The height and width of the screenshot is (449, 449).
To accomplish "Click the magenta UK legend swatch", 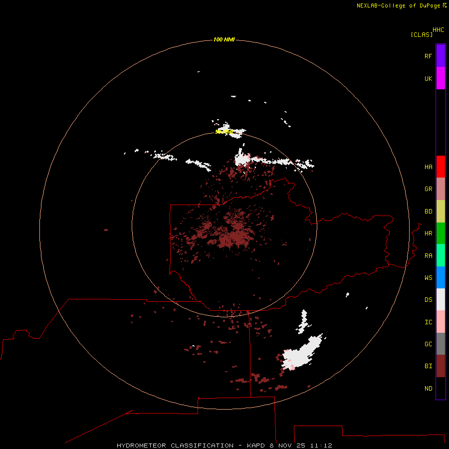I will (441, 78).
